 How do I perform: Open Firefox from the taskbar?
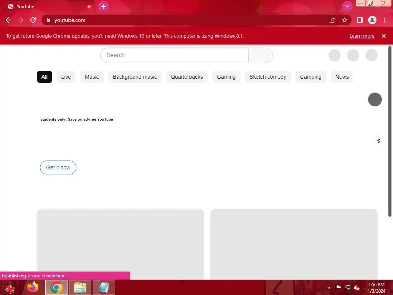pos(33,287)
